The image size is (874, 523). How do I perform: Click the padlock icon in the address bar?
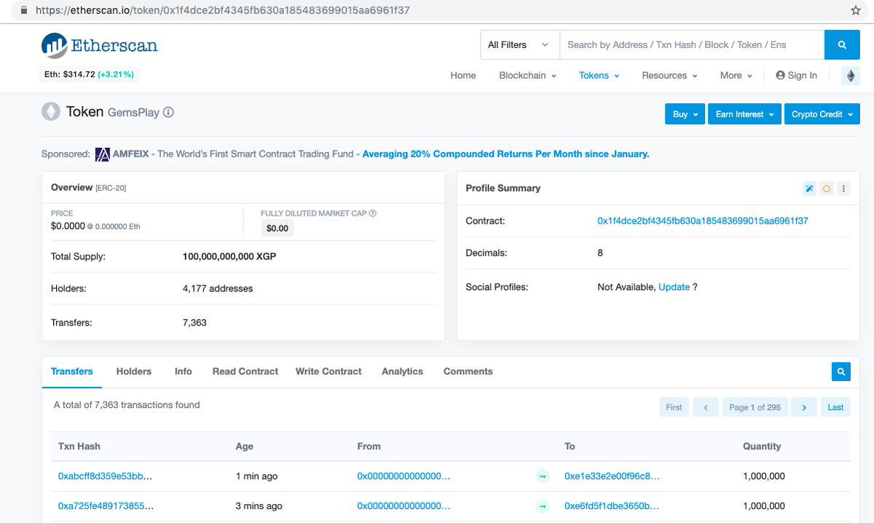(23, 11)
